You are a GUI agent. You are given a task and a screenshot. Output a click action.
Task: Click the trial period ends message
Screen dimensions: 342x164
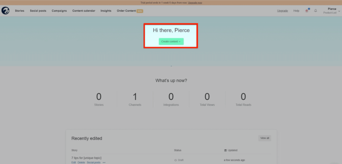(x=164, y=3)
